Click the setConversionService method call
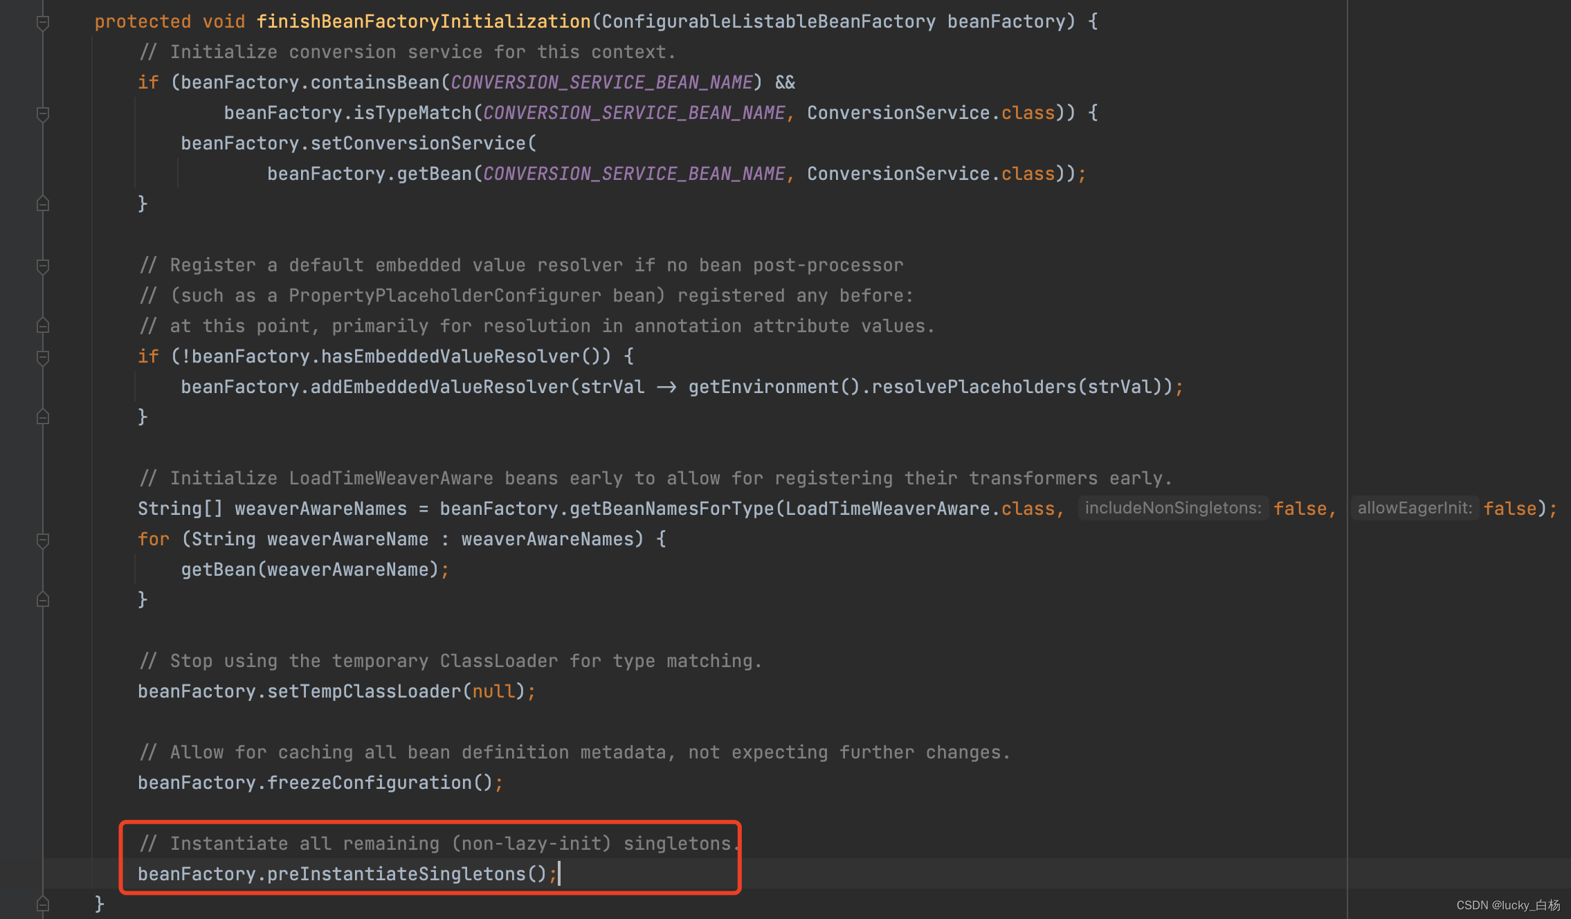 pyautogui.click(x=418, y=143)
